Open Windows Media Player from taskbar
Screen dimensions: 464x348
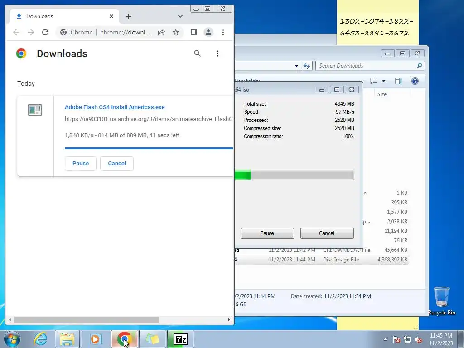coord(96,339)
